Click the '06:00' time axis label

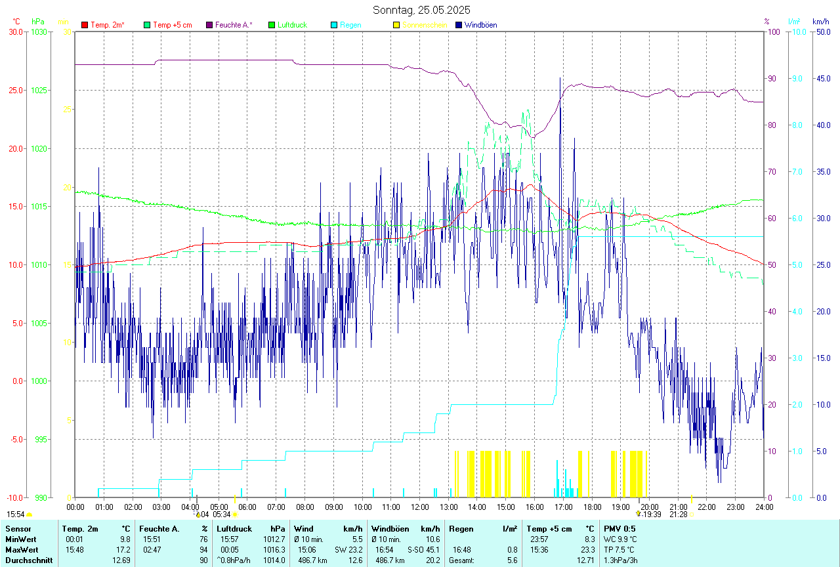(x=247, y=507)
